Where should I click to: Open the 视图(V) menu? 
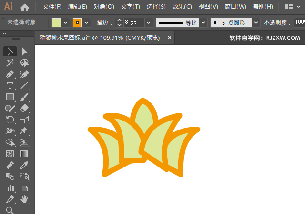[x=208, y=7]
